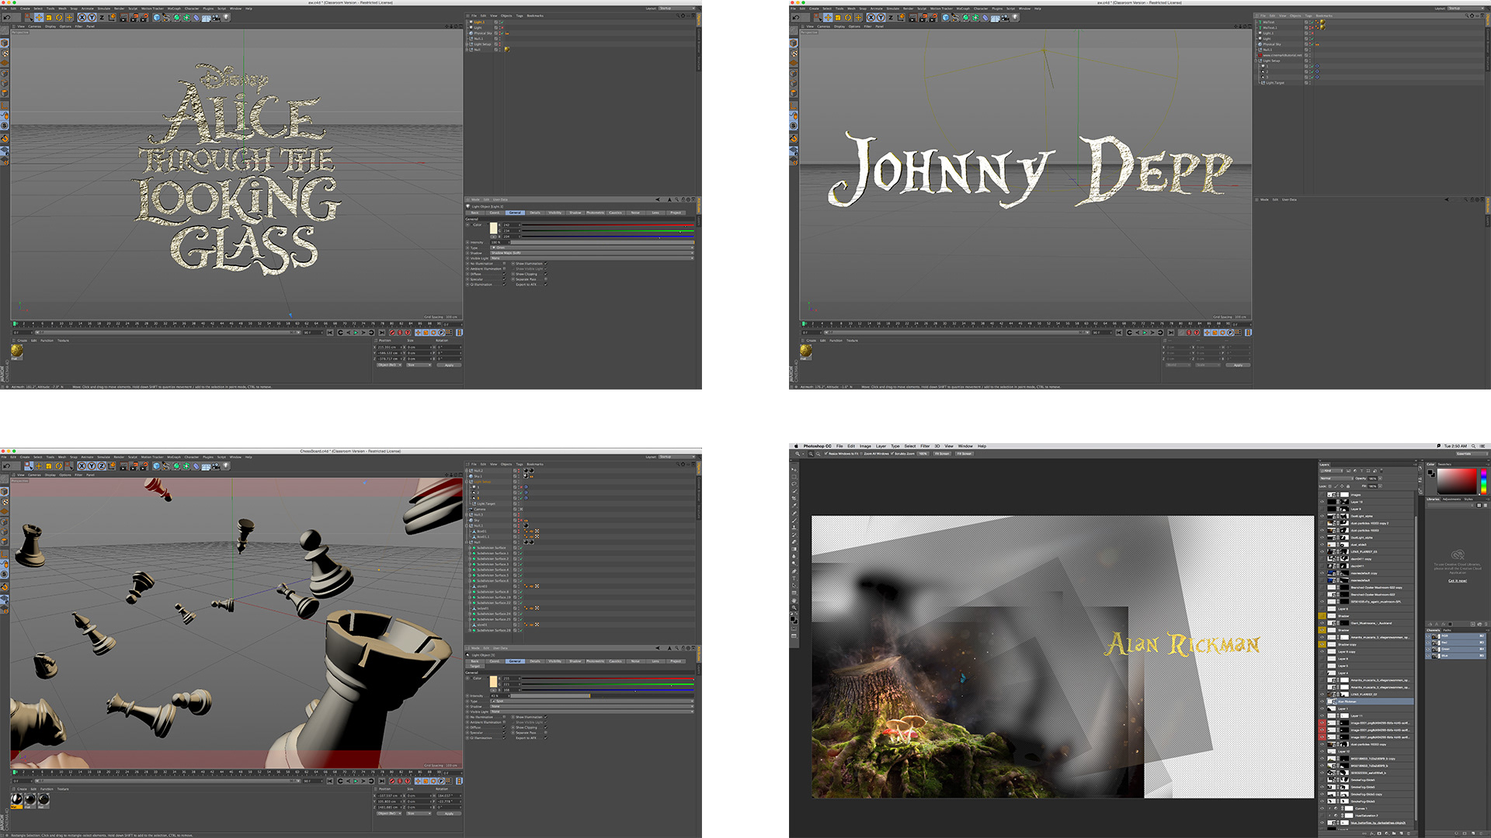The width and height of the screenshot is (1491, 838).
Task: Open the Filter menu in Photoshop
Action: pos(925,446)
